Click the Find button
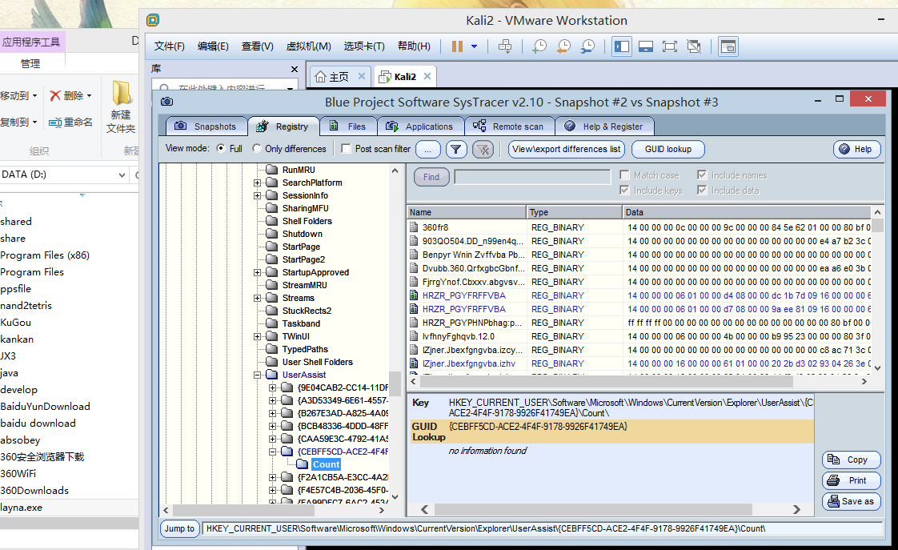Viewport: 898px width, 550px height. click(431, 177)
